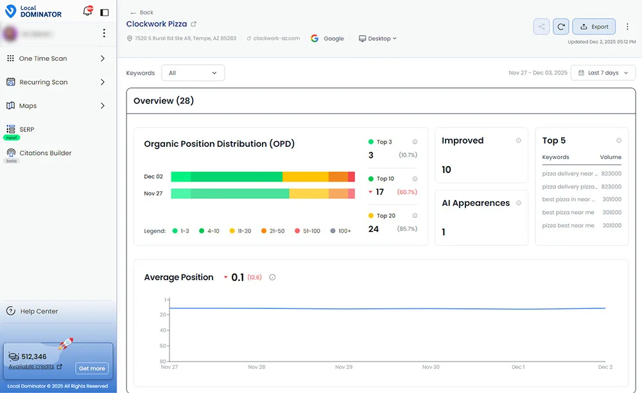Click the AI Appearences info icon
Screen dimensions: 642x393
(518, 203)
